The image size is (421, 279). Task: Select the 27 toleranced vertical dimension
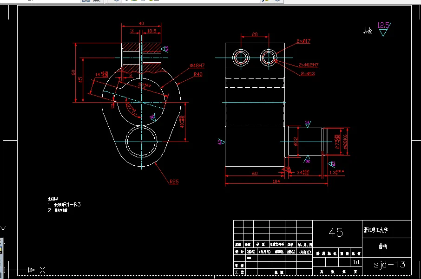pyautogui.click(x=337, y=142)
